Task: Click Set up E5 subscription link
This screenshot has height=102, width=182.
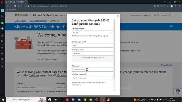Action: (x=48, y=59)
